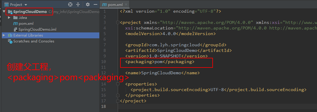Viewport: 317px width, 112px height.
Task: Fold the properties block at line 14
Action: (x=118, y=84)
